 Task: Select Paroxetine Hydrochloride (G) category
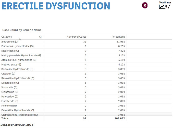click(18, 78)
